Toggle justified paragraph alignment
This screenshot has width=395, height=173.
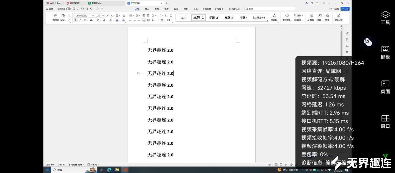[x=144, y=20]
